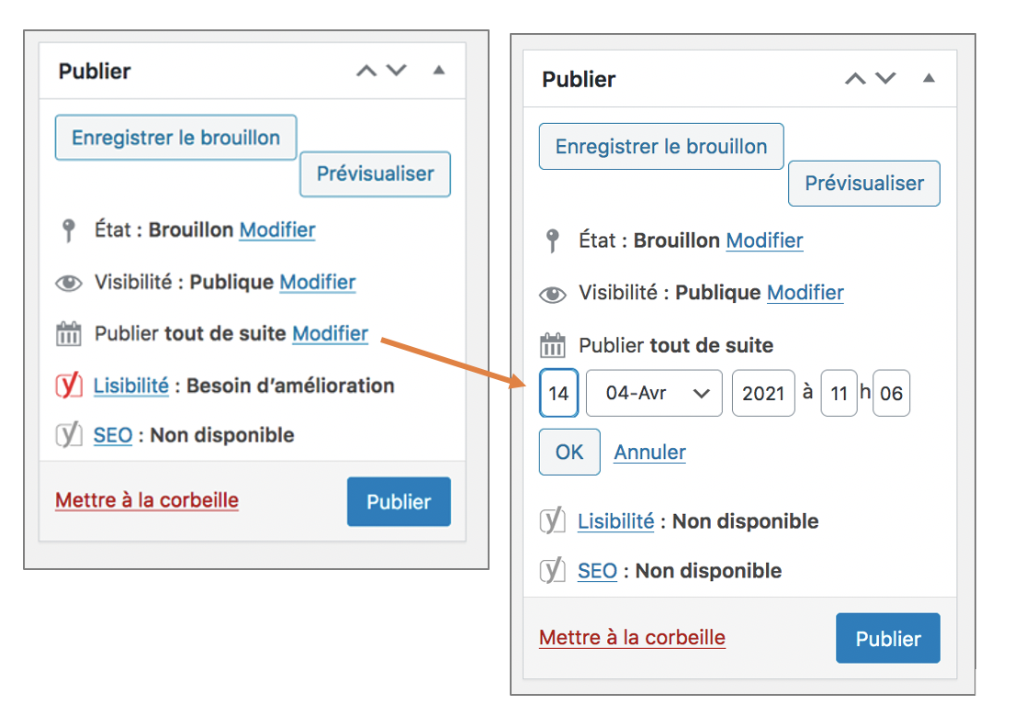Click Enregistrer le brouillon in right panel
This screenshot has height=727, width=1025.
pyautogui.click(x=661, y=146)
